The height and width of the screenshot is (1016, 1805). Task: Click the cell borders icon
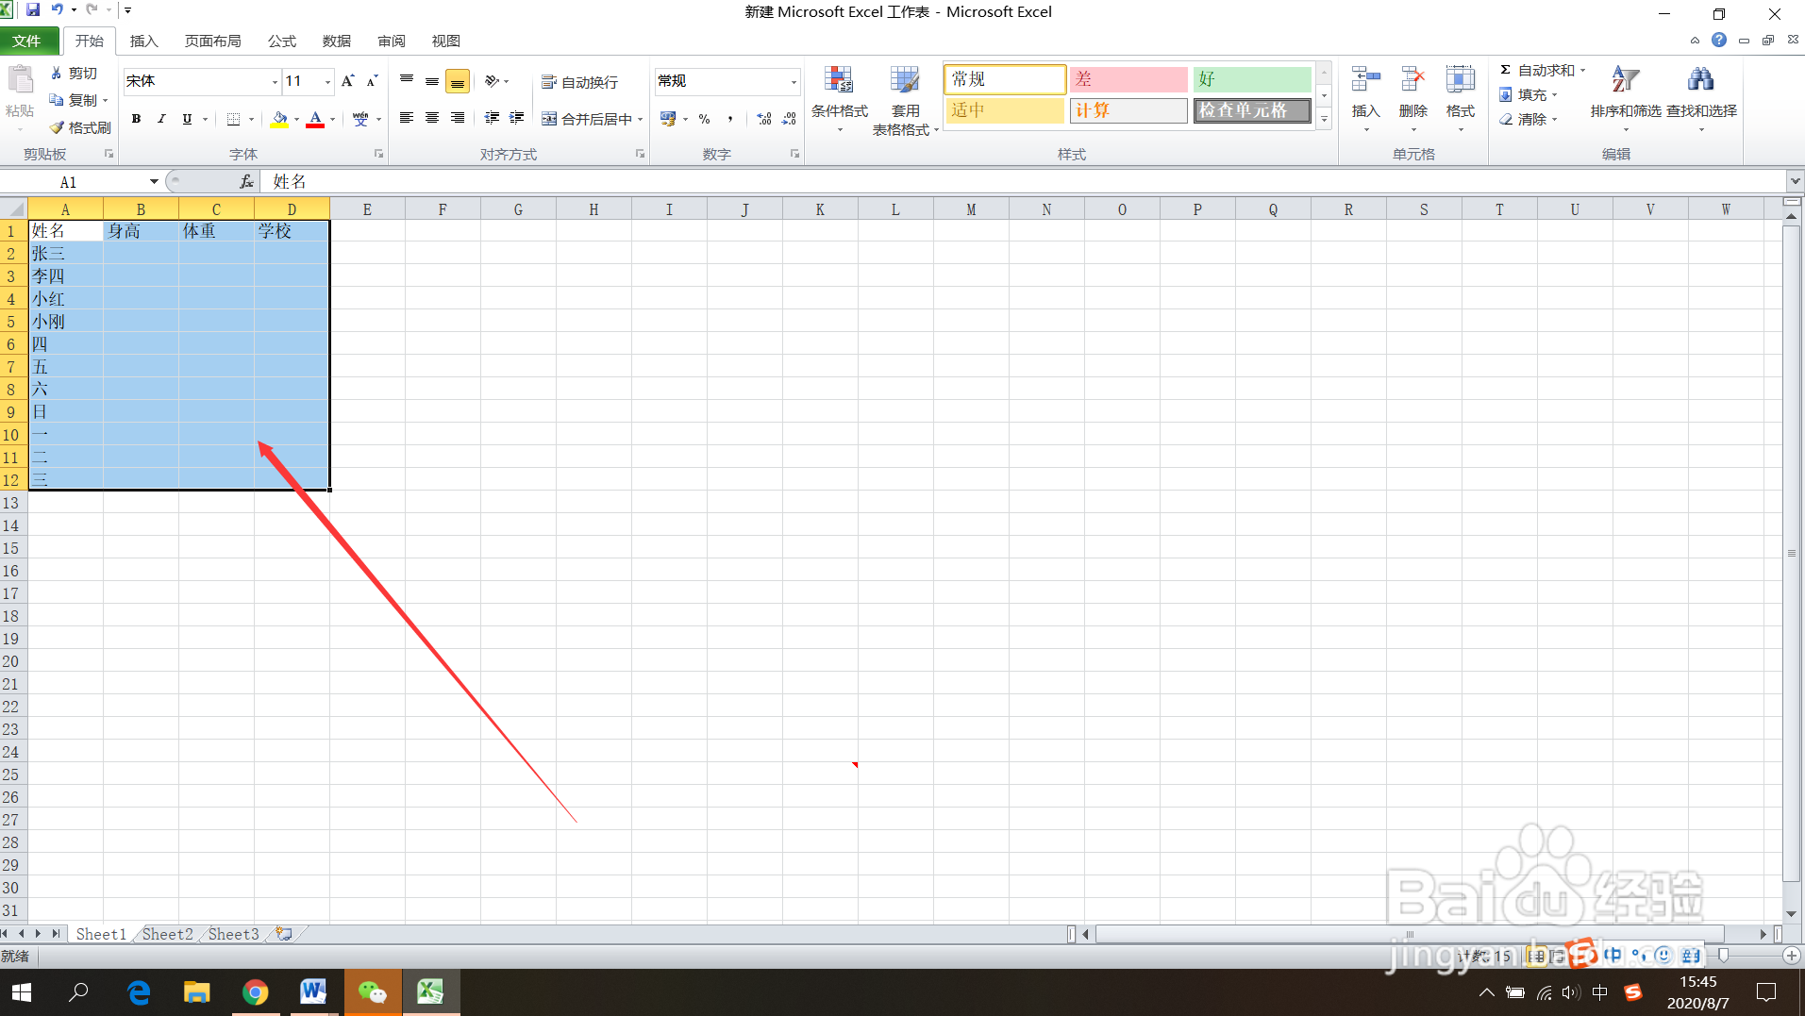(x=233, y=119)
